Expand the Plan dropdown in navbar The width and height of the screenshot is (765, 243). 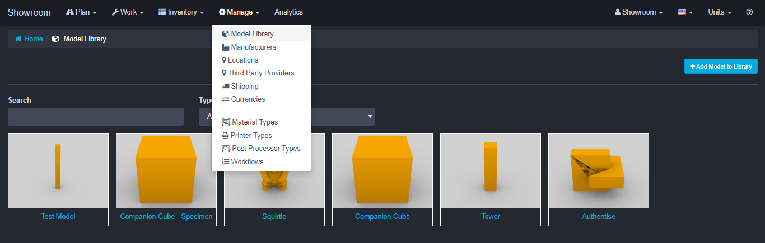point(82,12)
